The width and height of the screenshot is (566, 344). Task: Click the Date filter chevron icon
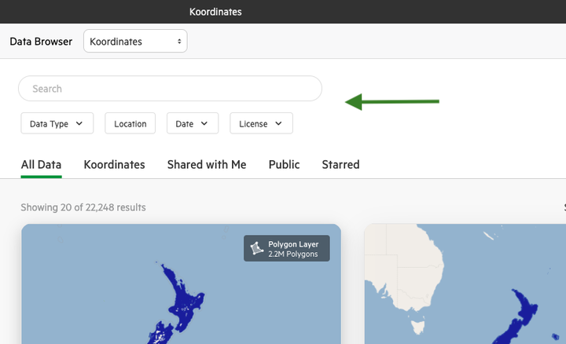204,123
